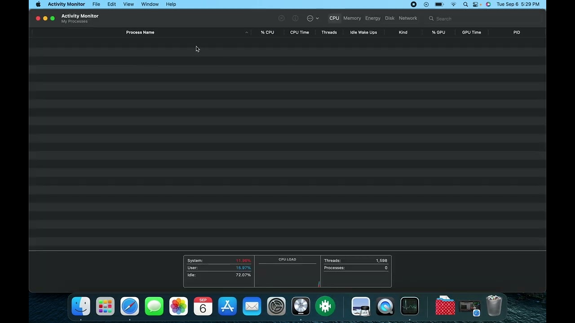The width and height of the screenshot is (575, 323).
Task: Open the red folder stack in Dock
Action: click(445, 306)
